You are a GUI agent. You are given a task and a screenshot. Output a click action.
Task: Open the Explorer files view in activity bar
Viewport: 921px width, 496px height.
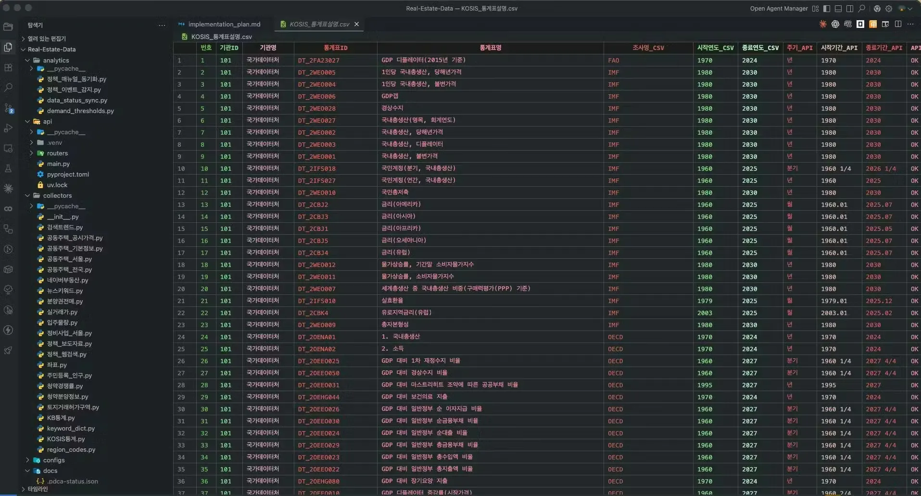click(x=8, y=47)
